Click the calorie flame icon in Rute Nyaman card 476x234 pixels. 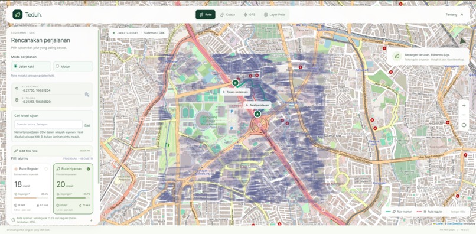click(x=80, y=205)
